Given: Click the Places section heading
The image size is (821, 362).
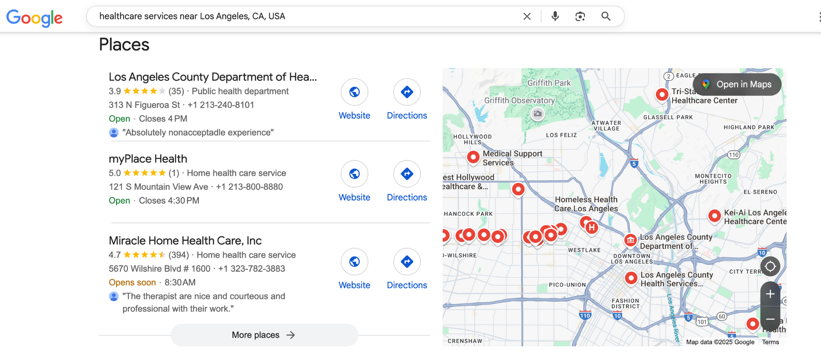Looking at the screenshot, I should tap(124, 44).
